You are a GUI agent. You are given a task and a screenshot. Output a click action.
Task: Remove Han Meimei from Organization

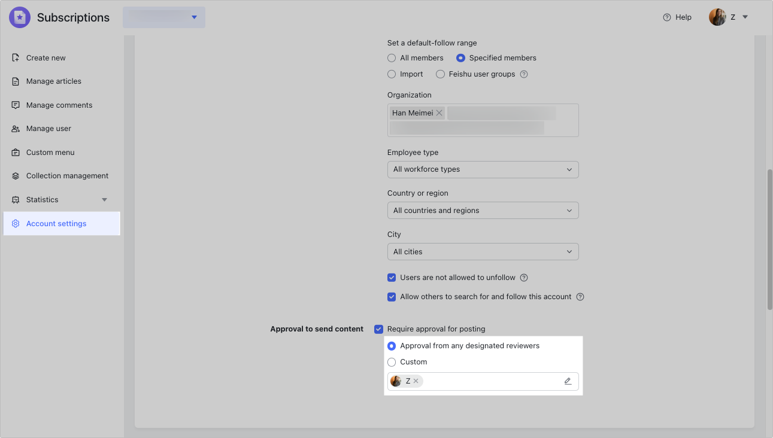(x=439, y=112)
